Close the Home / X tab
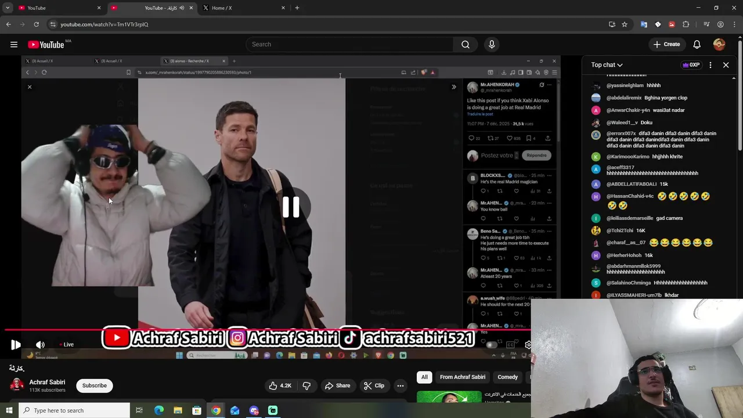Screen dimensions: 743x418 coord(283,8)
